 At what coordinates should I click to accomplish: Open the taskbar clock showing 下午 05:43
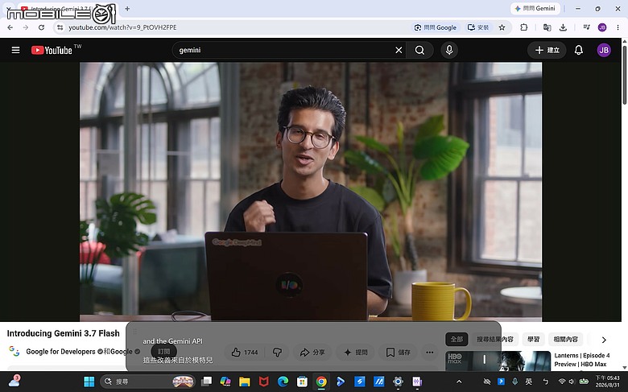[607, 382]
